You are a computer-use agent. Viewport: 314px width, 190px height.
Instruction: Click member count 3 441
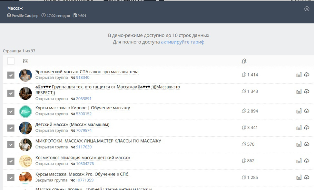click(252, 128)
